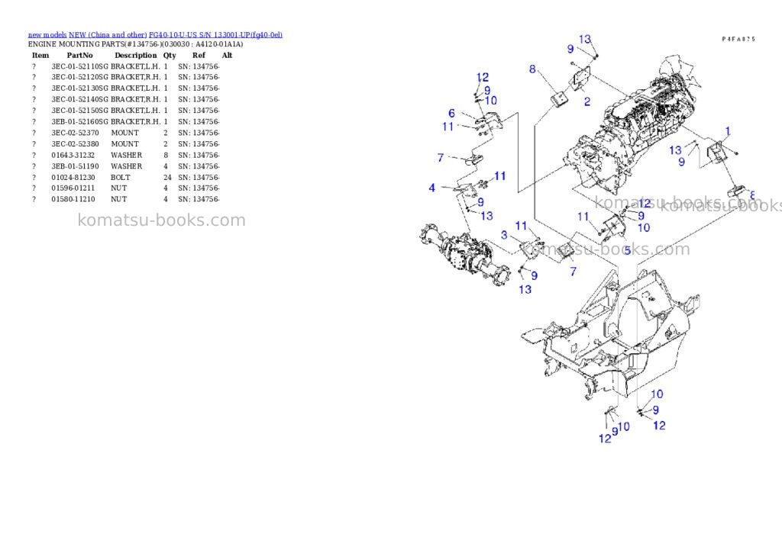The width and height of the screenshot is (782, 553).
Task: Select part number 3EB-01-51190
Action: (x=76, y=166)
